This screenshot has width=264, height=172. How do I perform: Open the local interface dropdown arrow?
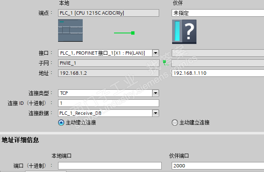point(155,53)
